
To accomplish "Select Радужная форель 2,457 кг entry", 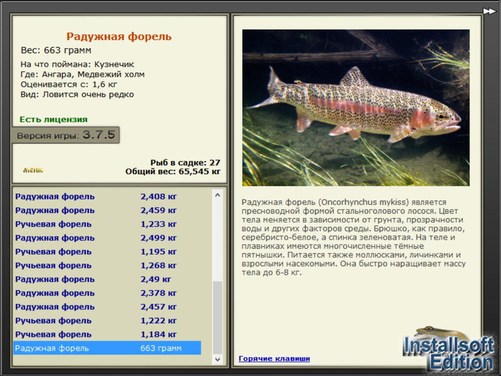I will point(107,306).
